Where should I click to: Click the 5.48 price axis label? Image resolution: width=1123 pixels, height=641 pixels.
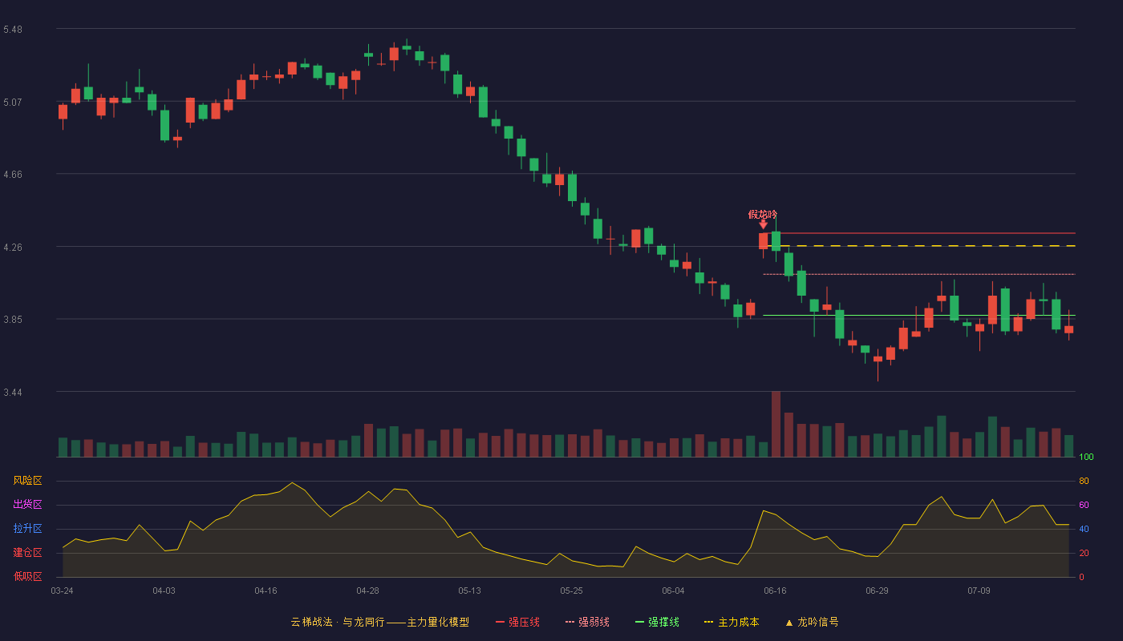(x=13, y=30)
